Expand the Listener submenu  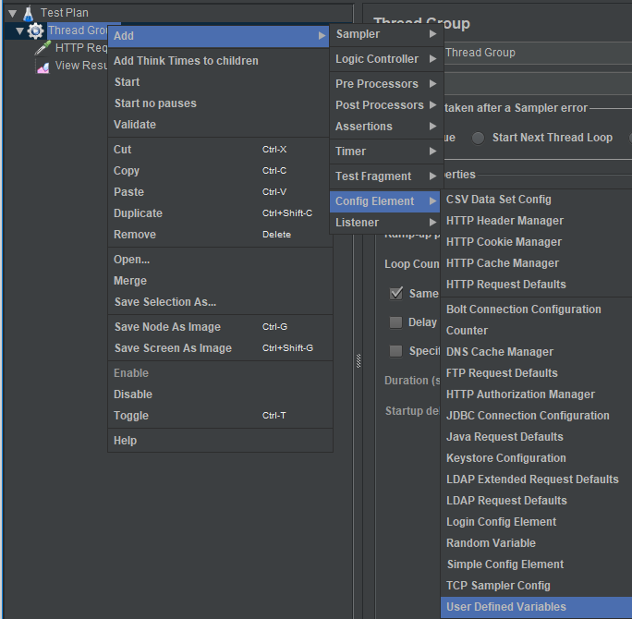click(x=385, y=223)
